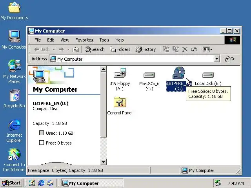The width and height of the screenshot is (251, 188).
Task: Click the Move To toolbar icon
Action: pyautogui.click(x=166, y=49)
